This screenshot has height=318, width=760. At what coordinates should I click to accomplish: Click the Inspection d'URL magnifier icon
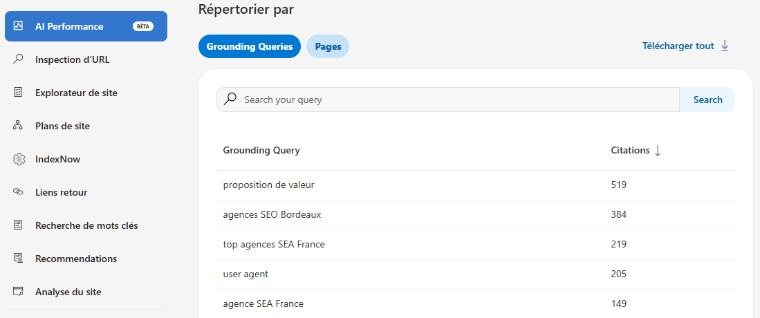click(x=19, y=59)
